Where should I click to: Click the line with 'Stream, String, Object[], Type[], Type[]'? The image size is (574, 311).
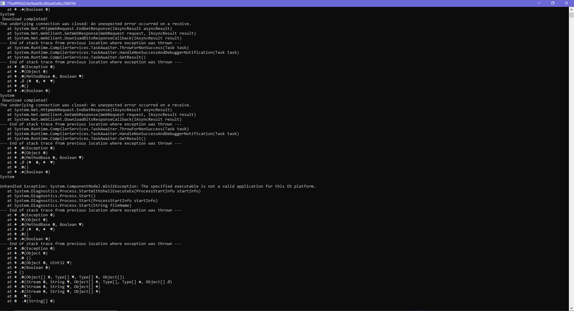click(90, 282)
